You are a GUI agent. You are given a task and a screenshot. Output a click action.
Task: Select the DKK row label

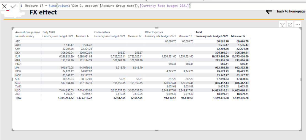coord(18,53)
